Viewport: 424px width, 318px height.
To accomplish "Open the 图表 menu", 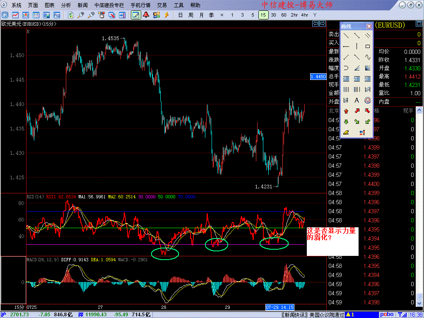I will 50,5.
